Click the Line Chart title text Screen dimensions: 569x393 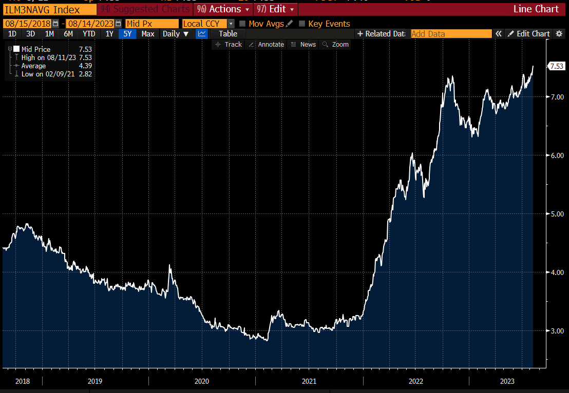tap(536, 9)
